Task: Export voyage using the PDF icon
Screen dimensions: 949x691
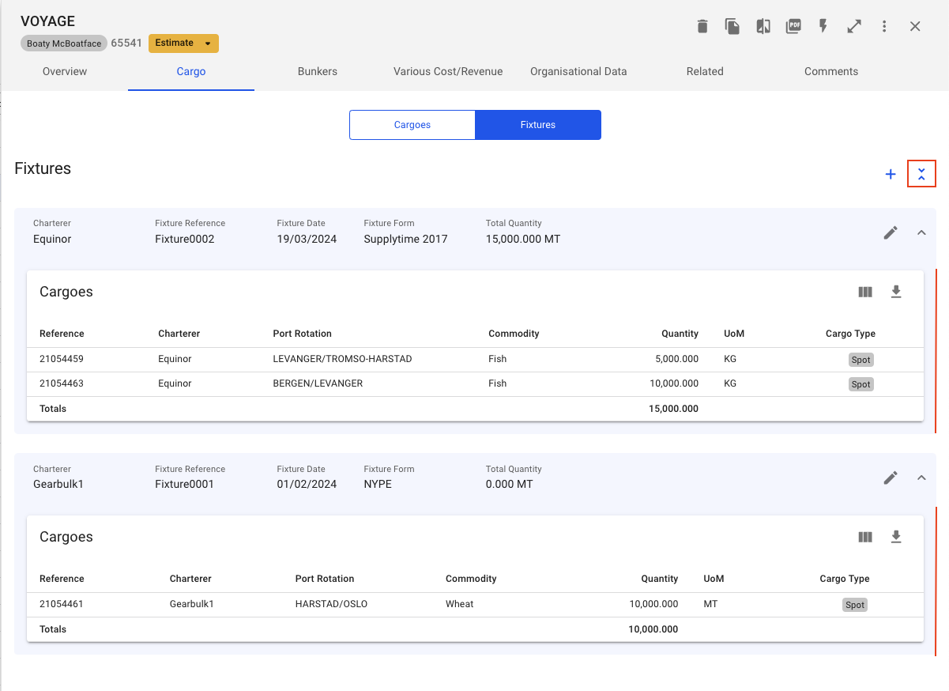Action: [x=793, y=27]
